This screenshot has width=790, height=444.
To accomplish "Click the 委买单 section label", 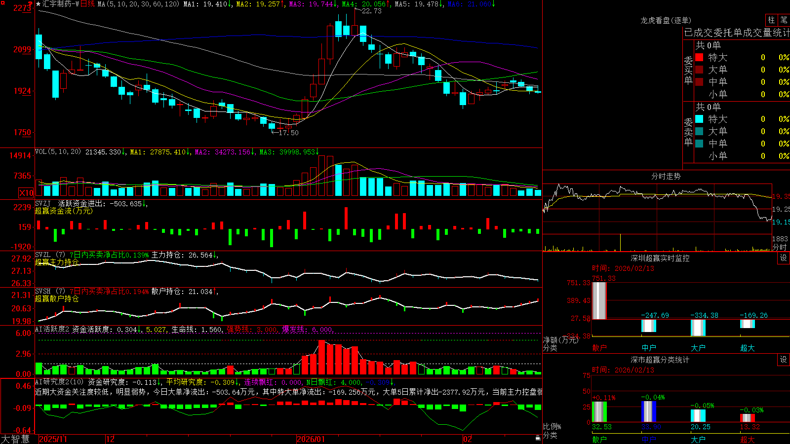I will (x=688, y=70).
